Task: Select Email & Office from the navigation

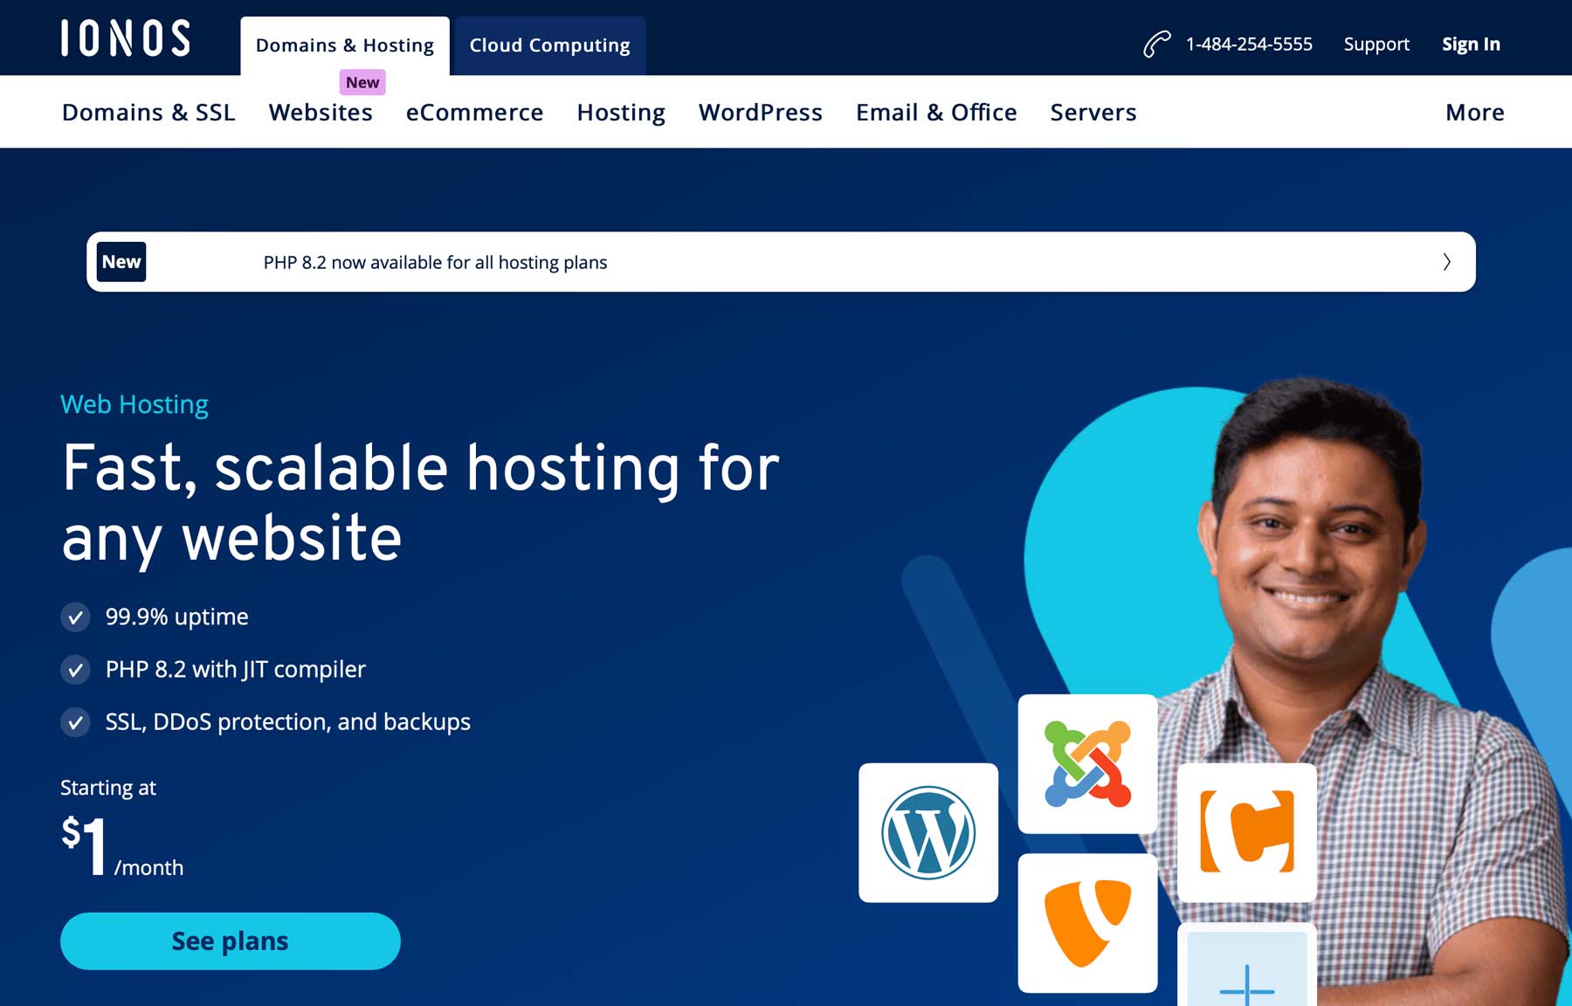Action: [x=935, y=112]
